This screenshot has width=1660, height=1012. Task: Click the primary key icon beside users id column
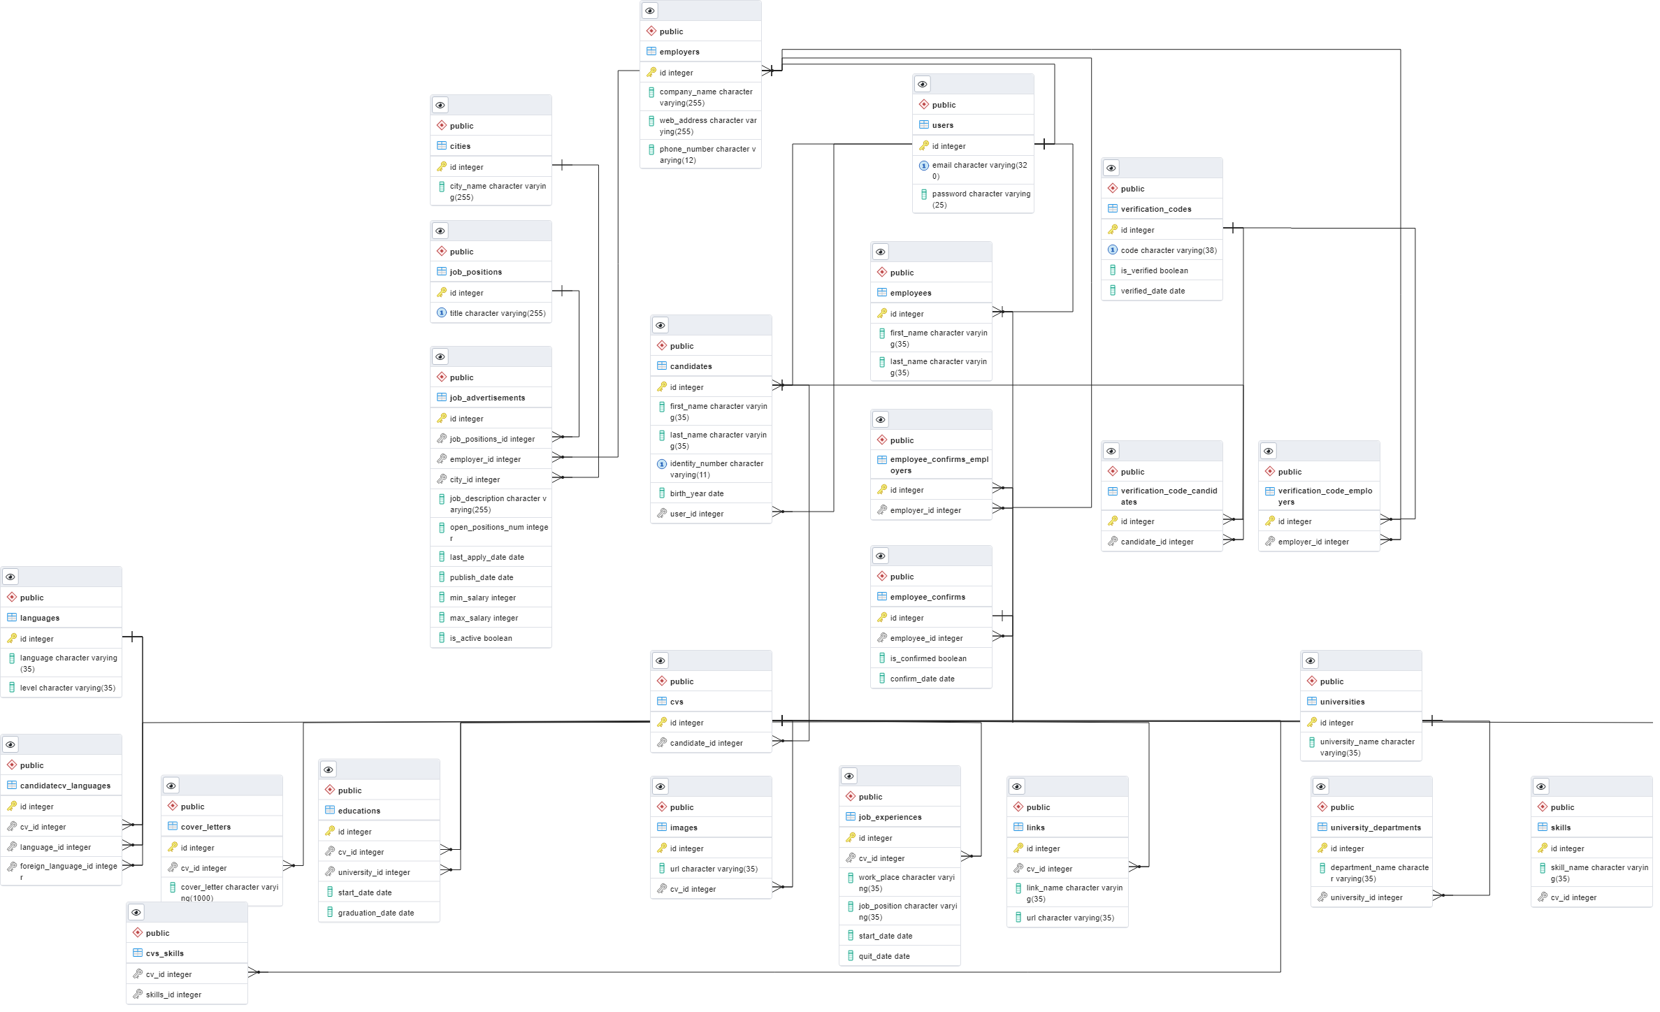925,145
